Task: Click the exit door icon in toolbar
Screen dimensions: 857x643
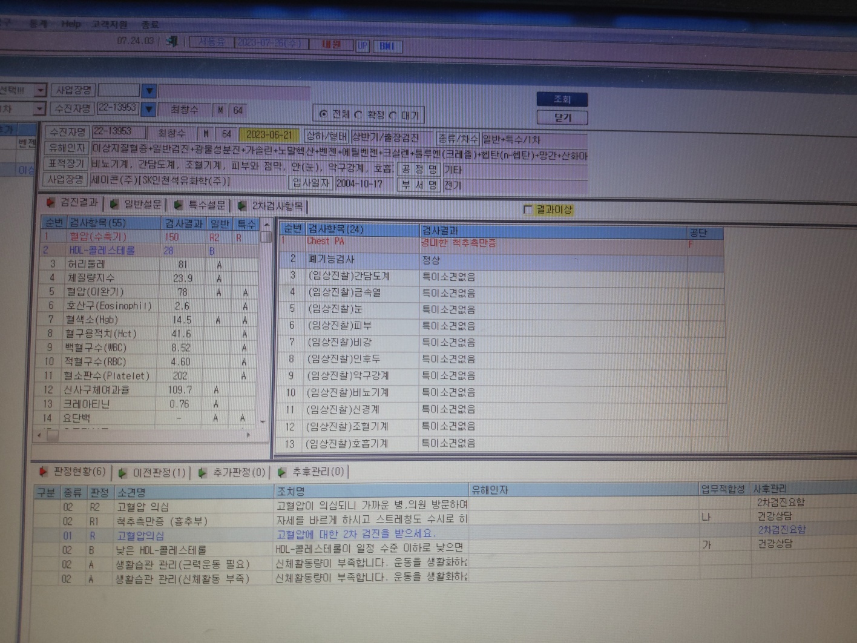Action: pyautogui.click(x=172, y=42)
